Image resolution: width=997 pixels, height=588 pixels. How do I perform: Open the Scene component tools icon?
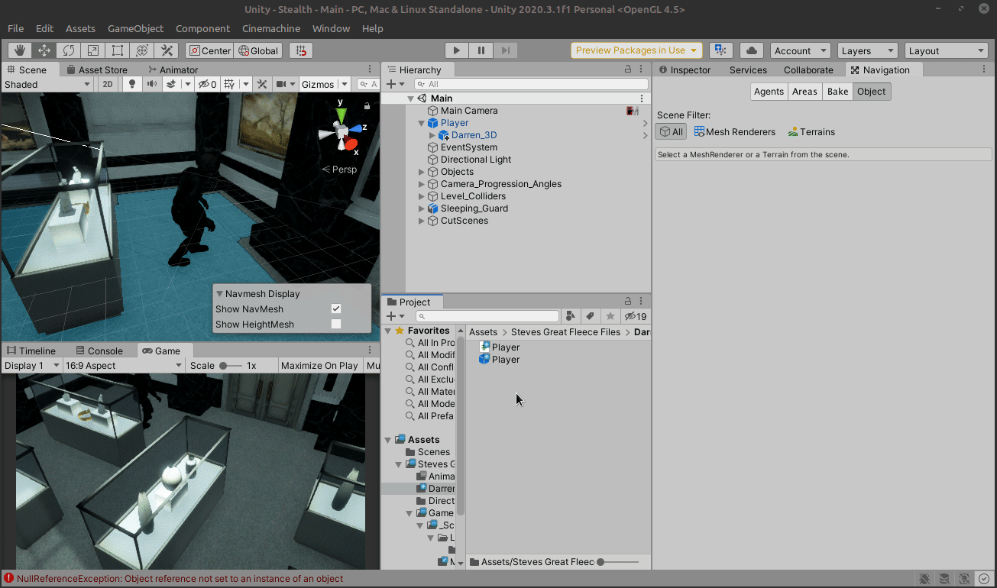[x=262, y=84]
